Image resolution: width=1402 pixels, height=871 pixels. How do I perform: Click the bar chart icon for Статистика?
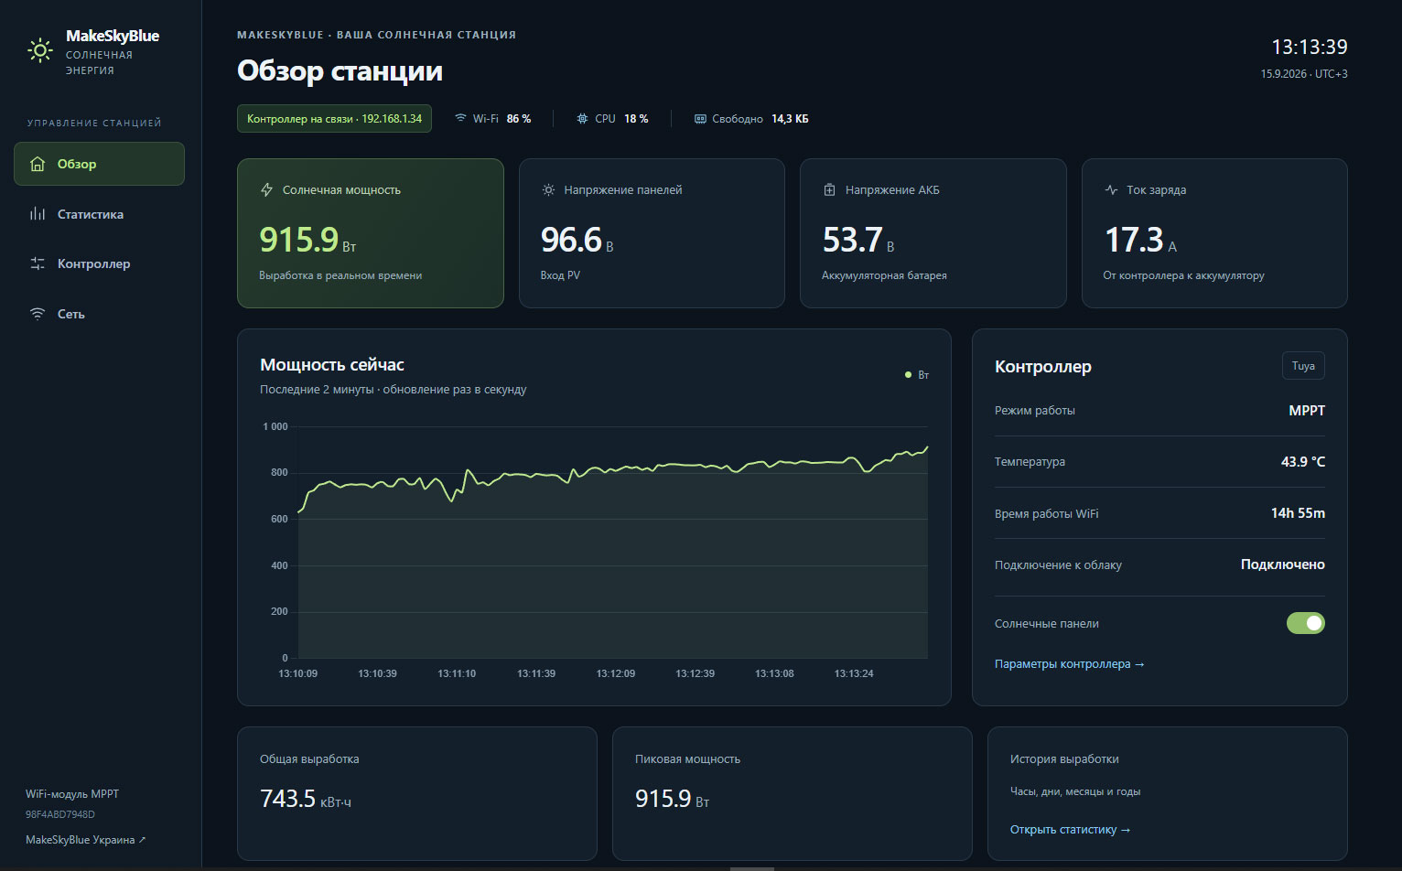click(38, 214)
